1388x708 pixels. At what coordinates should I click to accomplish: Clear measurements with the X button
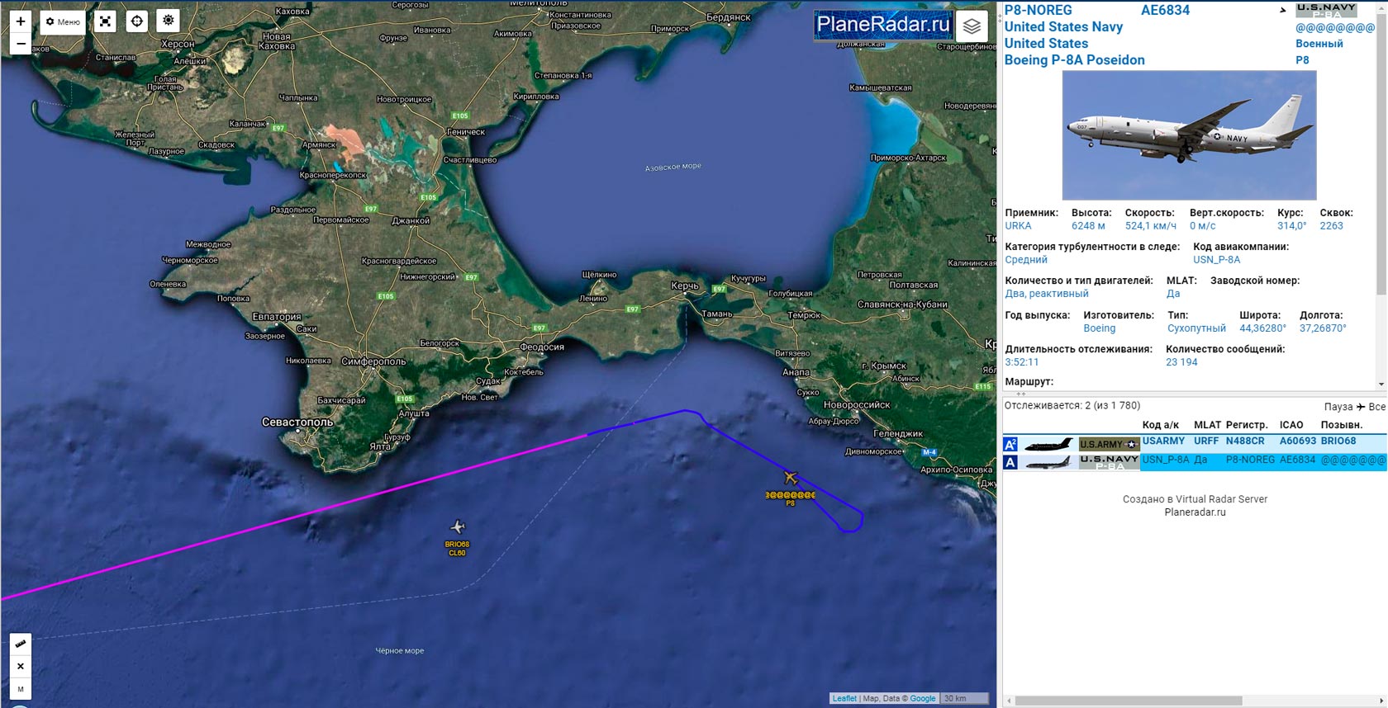tap(21, 666)
